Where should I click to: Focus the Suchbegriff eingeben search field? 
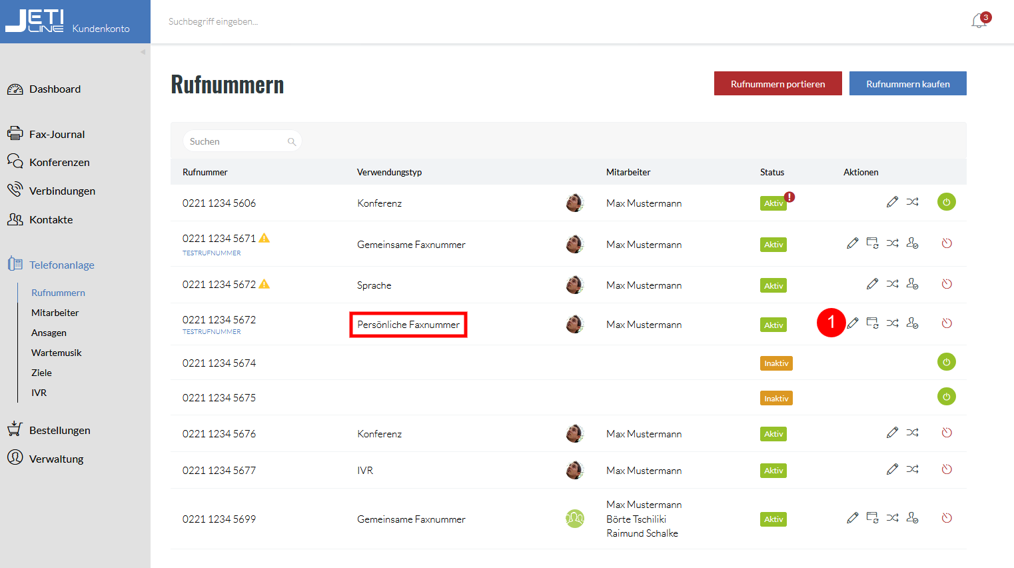pos(466,21)
